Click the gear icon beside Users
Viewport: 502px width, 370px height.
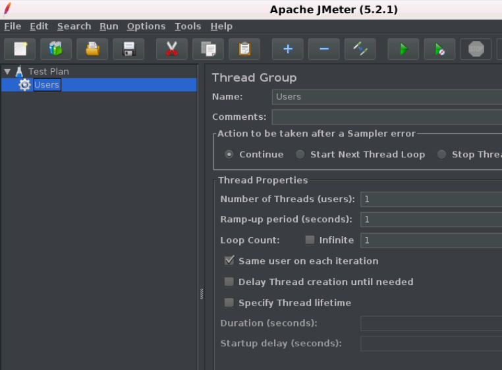24,85
